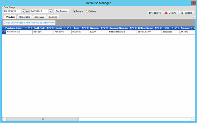This screenshot has height=123, width=197.
Task: Click the 'New Sale' cell
Action: pyautogui.click(x=43, y=32)
